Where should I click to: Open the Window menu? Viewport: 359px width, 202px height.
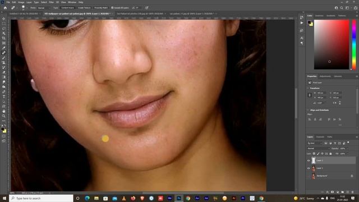point(72,2)
